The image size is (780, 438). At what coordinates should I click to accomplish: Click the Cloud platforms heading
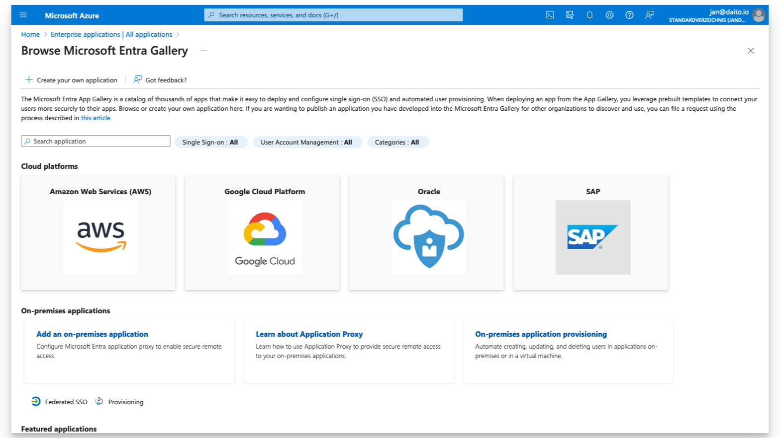[49, 166]
